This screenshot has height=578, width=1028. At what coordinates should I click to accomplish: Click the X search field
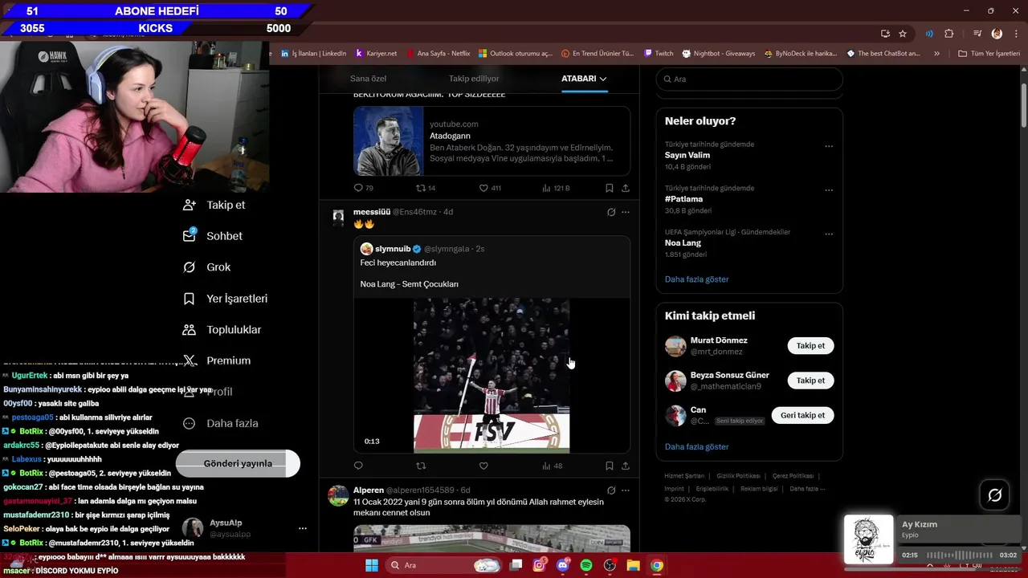click(749, 79)
